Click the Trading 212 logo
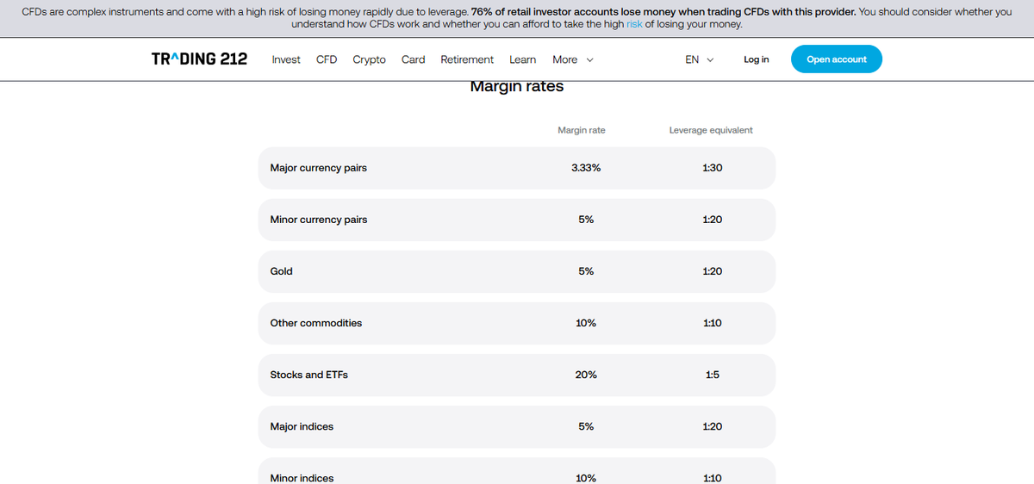This screenshot has width=1034, height=484. coord(199,59)
